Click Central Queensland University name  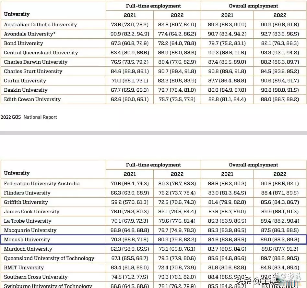41,53
